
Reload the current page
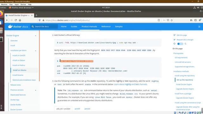16,20
